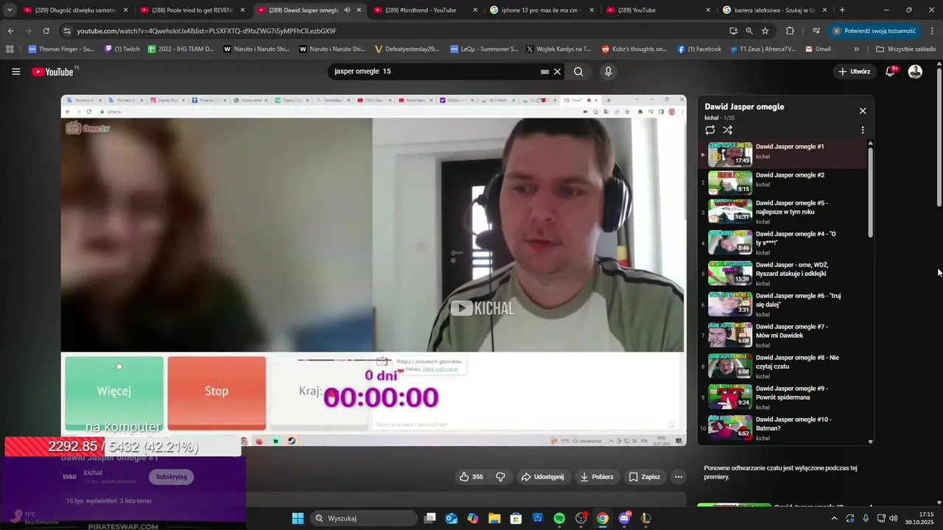Open the Twitch bookmark
The height and width of the screenshot is (530, 943).
(x=122, y=49)
